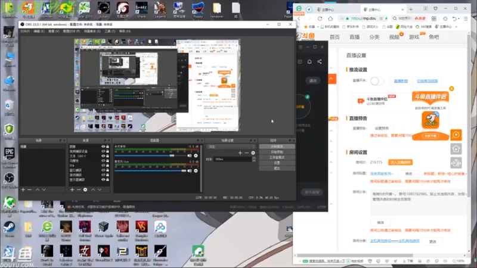Click browser address bar URL field
Image resolution: width=477 pixels, height=268 pixels.
[364, 18]
